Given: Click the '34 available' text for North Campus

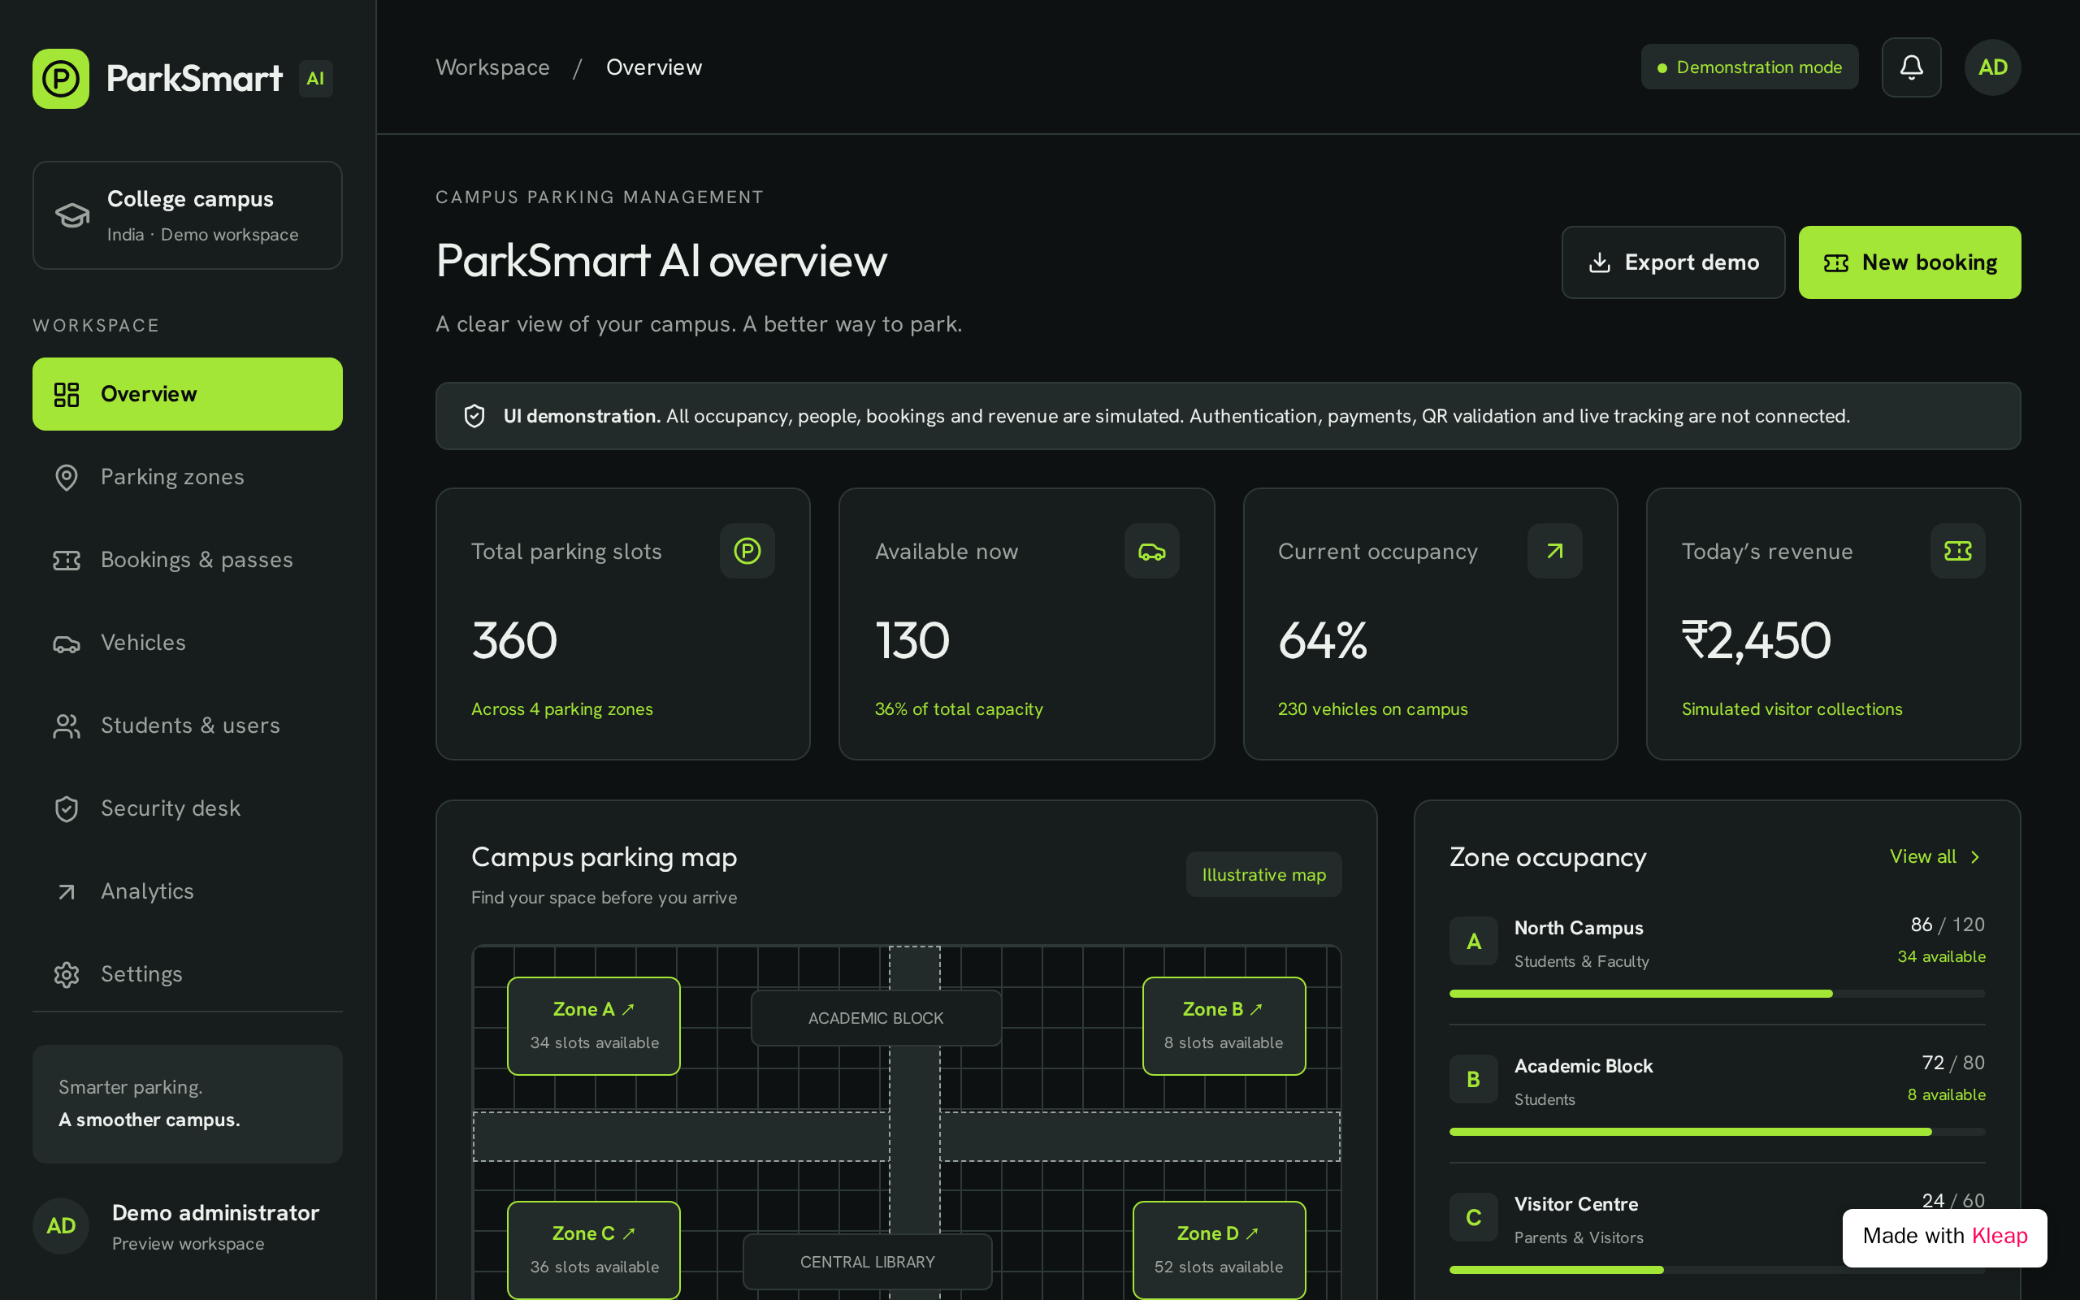Looking at the screenshot, I should (1941, 957).
